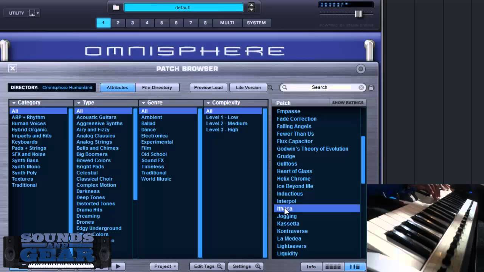Select the columns-plus-list layout icon

[355, 267]
